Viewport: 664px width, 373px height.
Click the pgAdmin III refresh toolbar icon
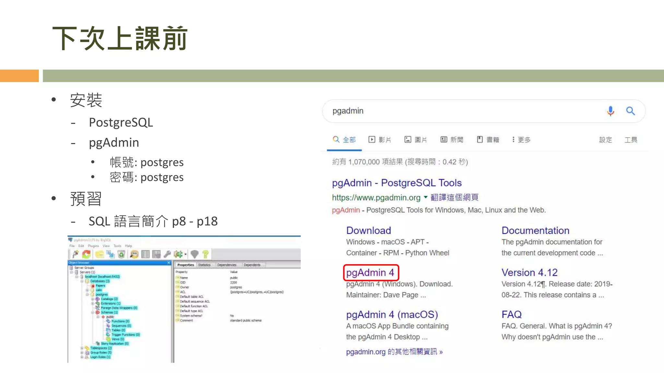click(87, 254)
